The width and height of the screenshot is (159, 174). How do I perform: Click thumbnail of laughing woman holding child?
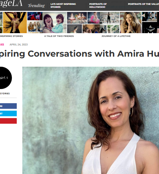[x=55, y=22]
